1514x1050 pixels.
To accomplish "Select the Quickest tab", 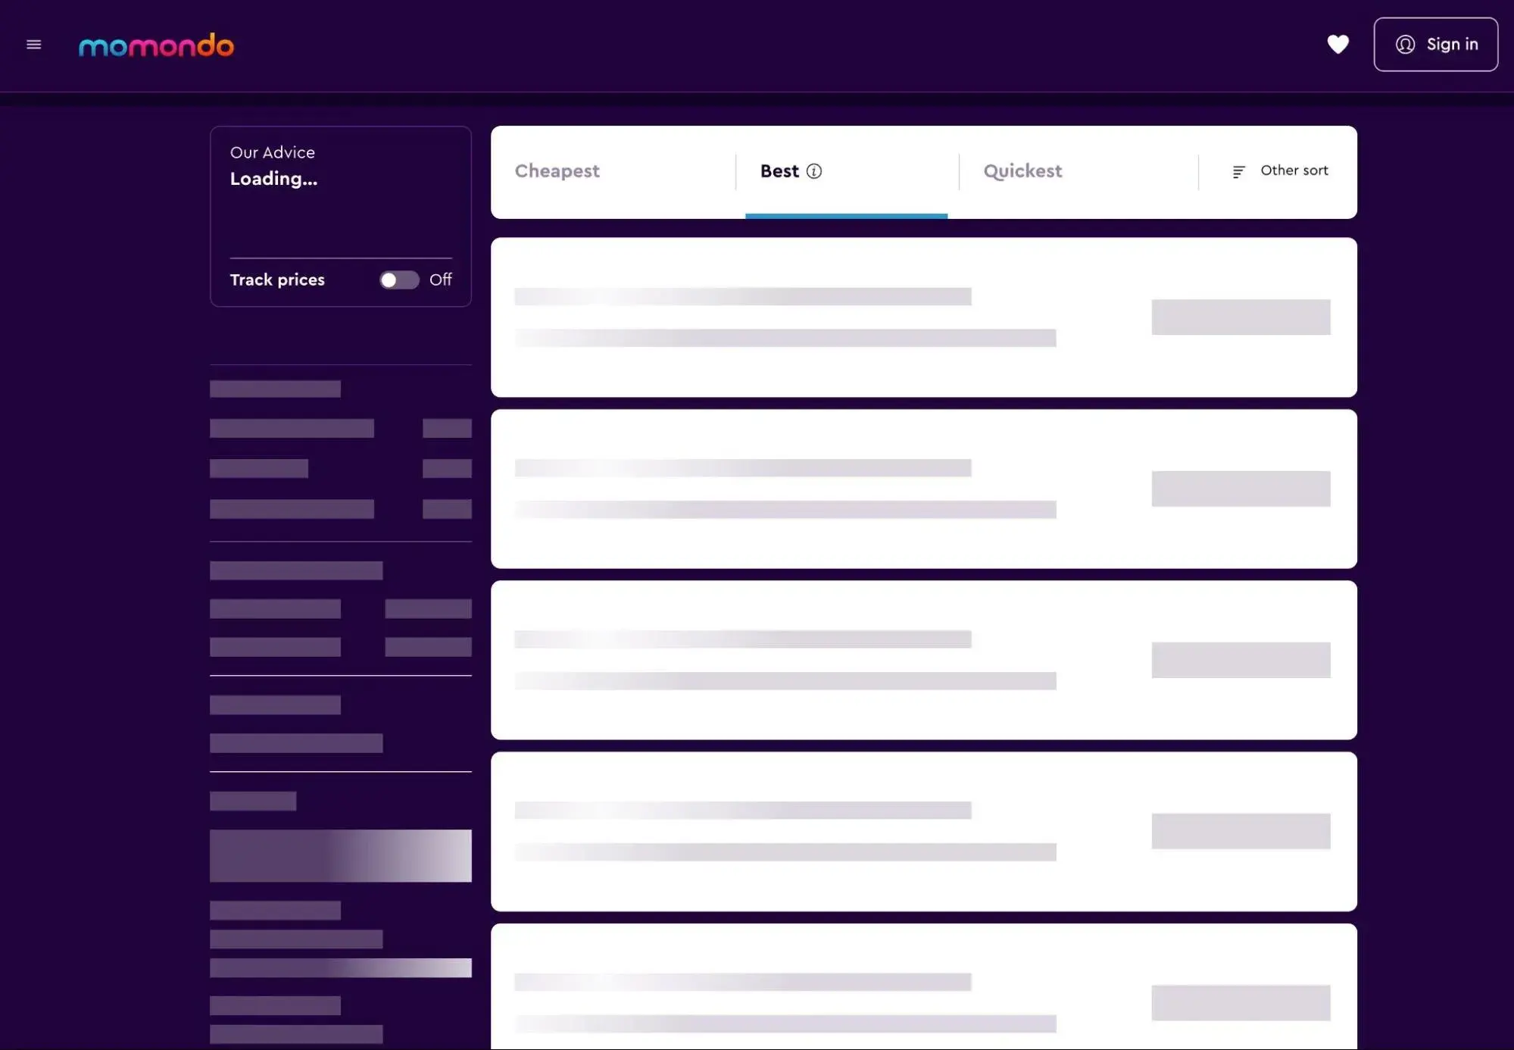I will (x=1022, y=171).
